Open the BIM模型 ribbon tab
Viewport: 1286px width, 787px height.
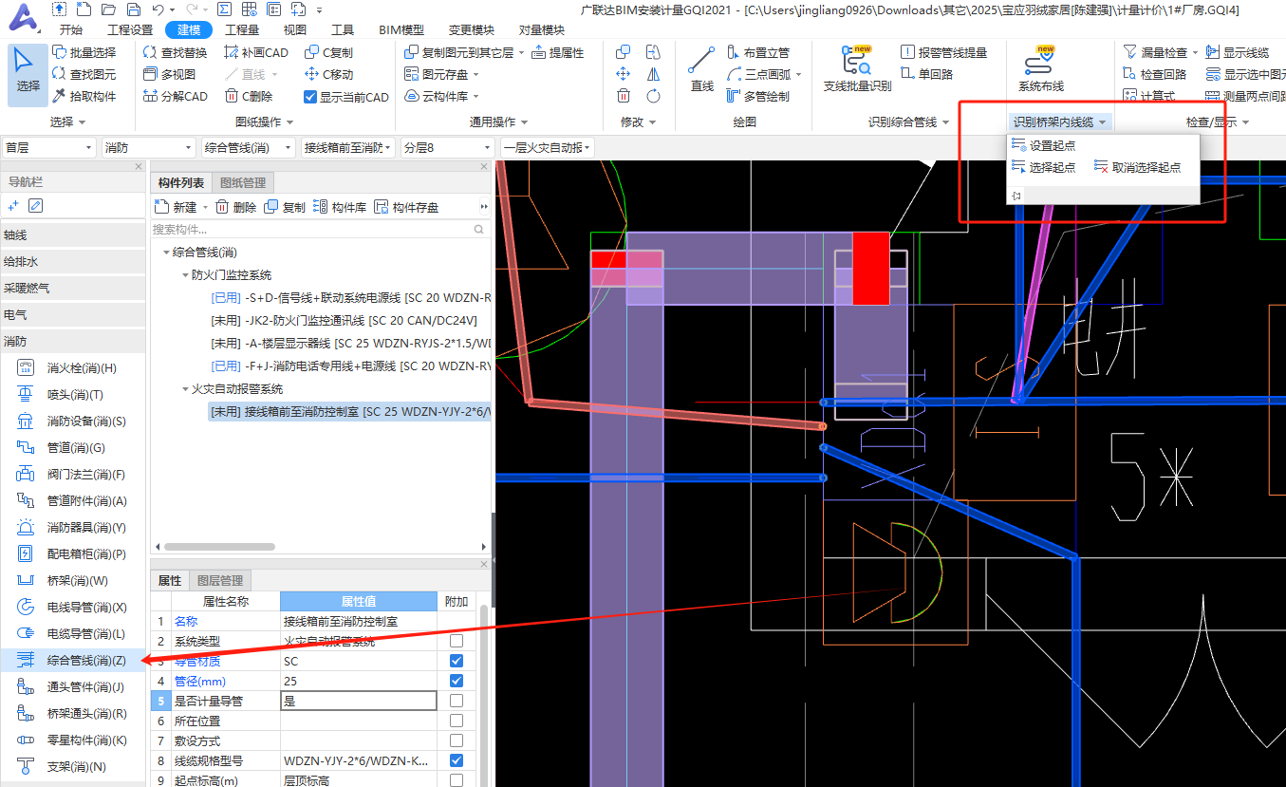(401, 29)
